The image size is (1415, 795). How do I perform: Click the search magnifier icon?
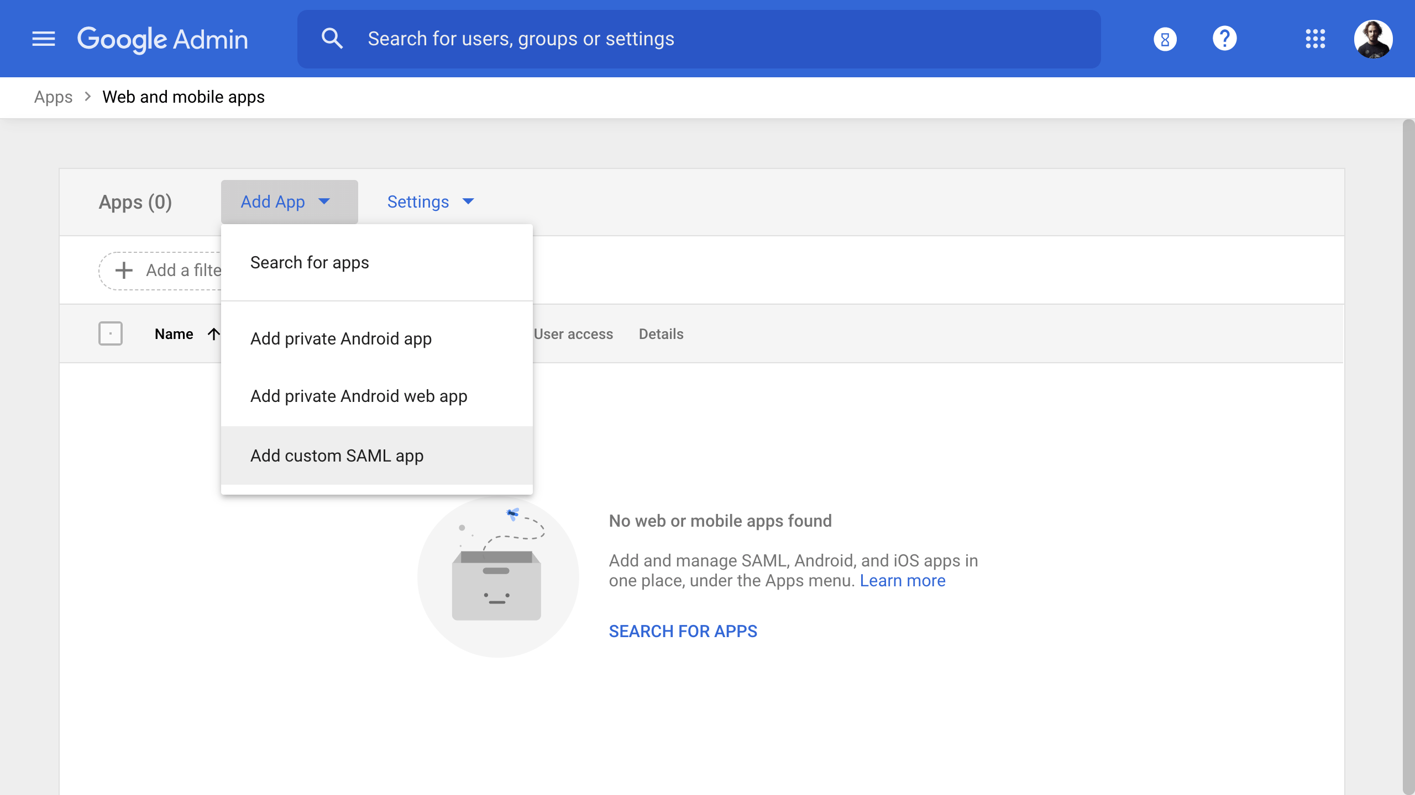click(x=332, y=39)
